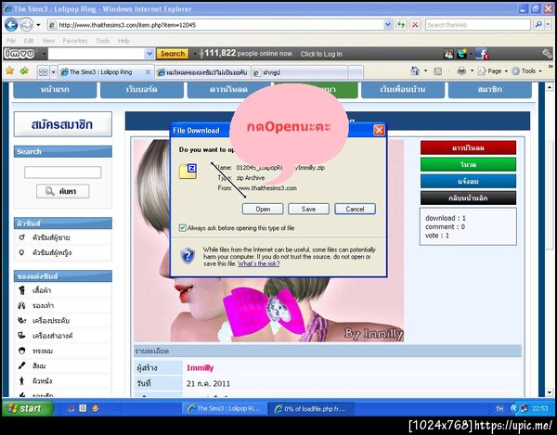Click the 0% of loadfile.php taskbar item
557x435 pixels.
click(x=311, y=409)
